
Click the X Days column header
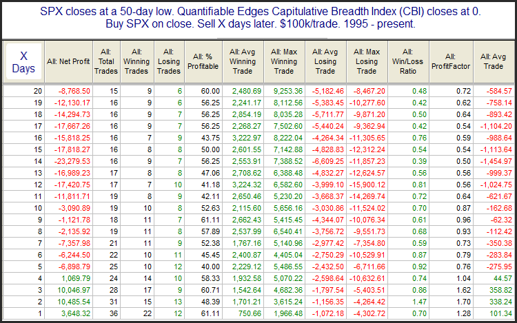pyautogui.click(x=23, y=61)
